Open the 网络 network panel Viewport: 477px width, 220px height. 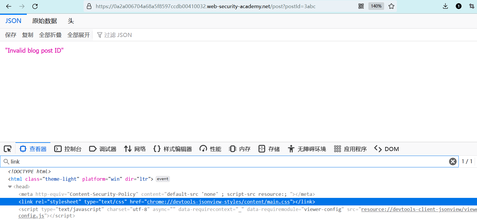coord(135,149)
